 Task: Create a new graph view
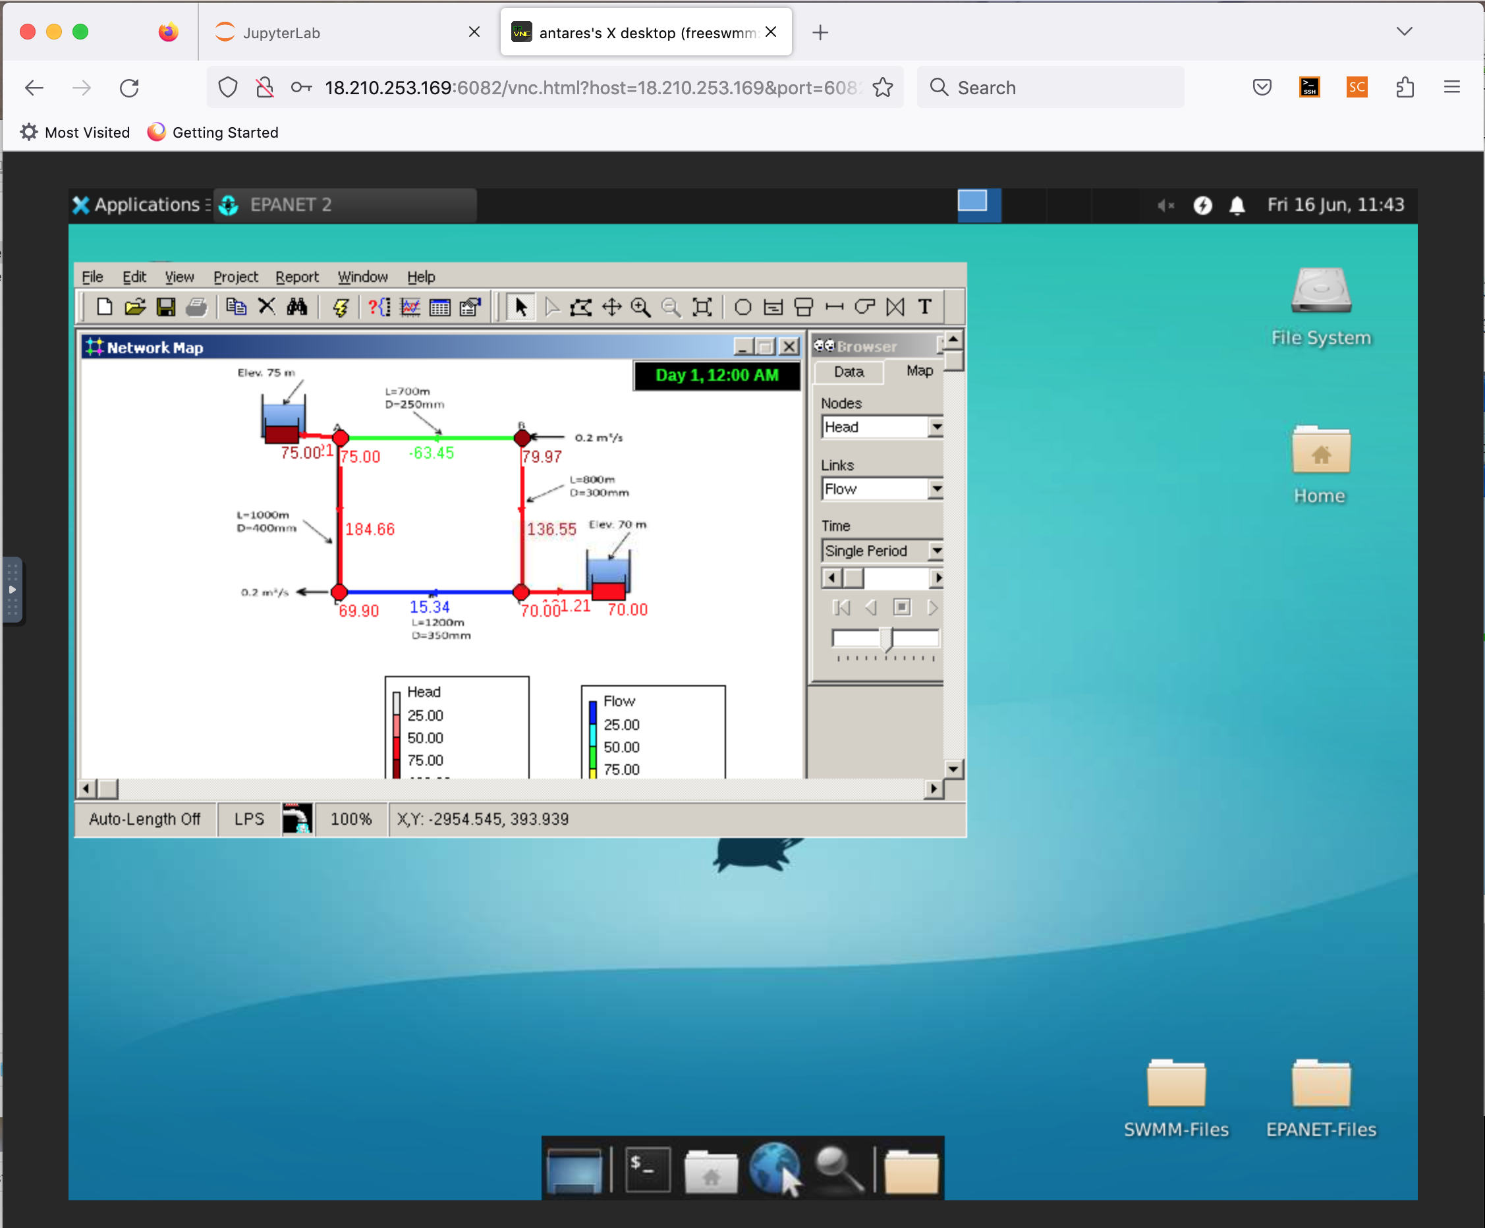410,307
